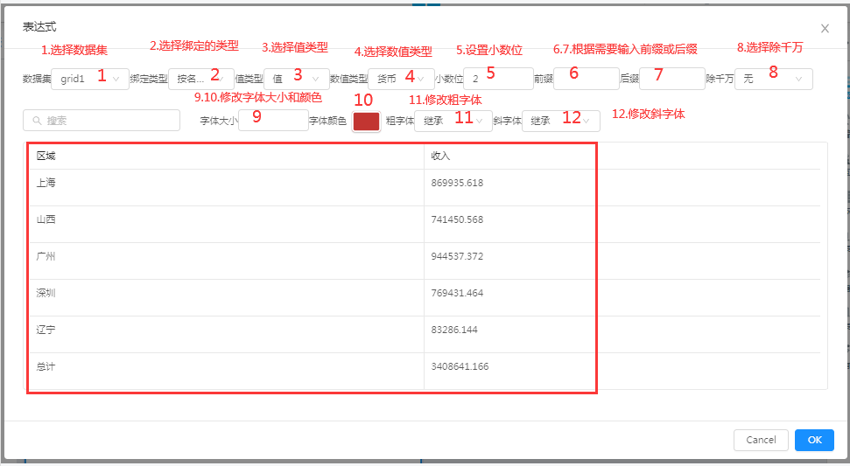Open the 值类型 dropdown
850x466 pixels.
(297, 79)
